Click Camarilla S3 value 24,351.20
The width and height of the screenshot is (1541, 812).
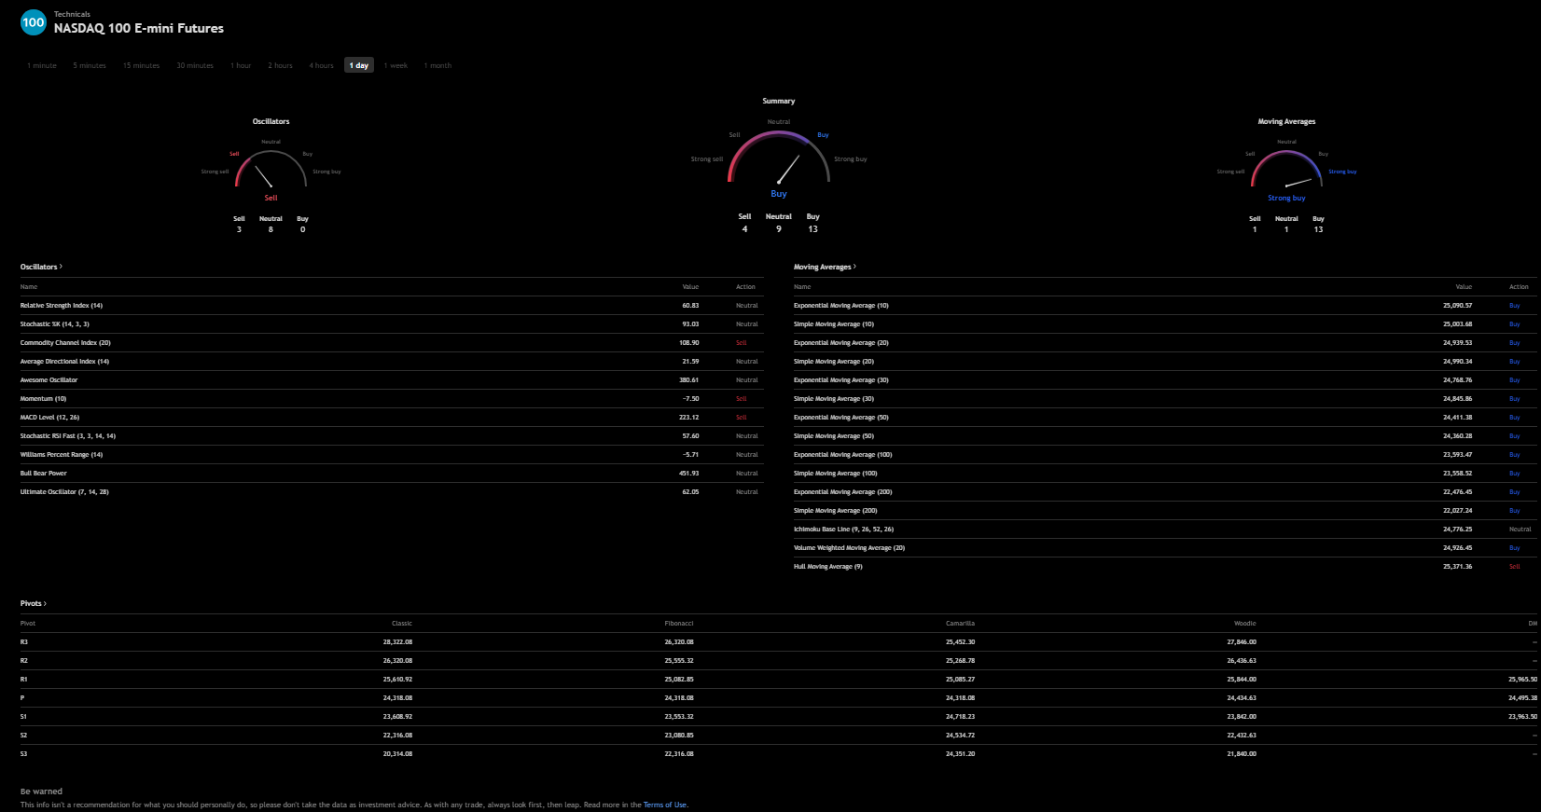pos(960,754)
